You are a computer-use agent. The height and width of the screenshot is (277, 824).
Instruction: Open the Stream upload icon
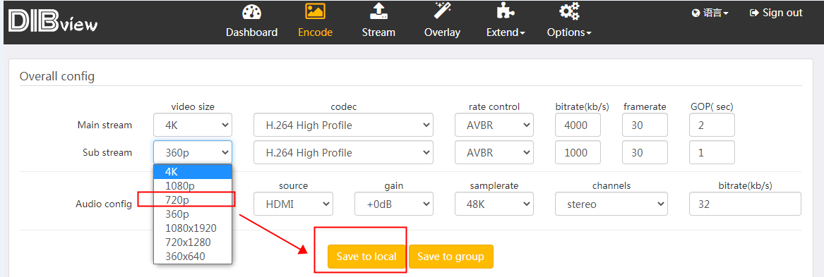(x=378, y=11)
